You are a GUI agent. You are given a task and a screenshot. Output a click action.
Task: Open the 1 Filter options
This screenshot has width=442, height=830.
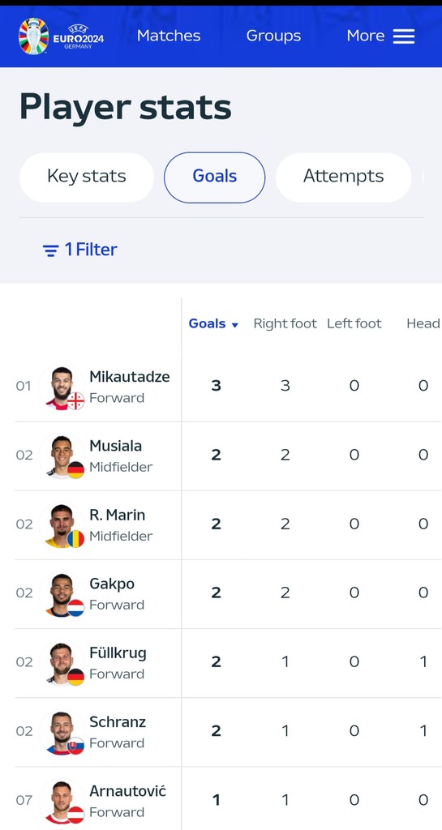pyautogui.click(x=80, y=250)
